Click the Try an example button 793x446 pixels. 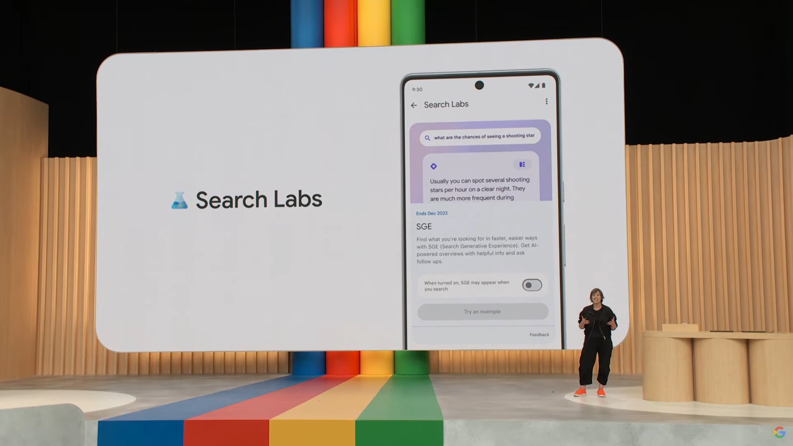(482, 311)
